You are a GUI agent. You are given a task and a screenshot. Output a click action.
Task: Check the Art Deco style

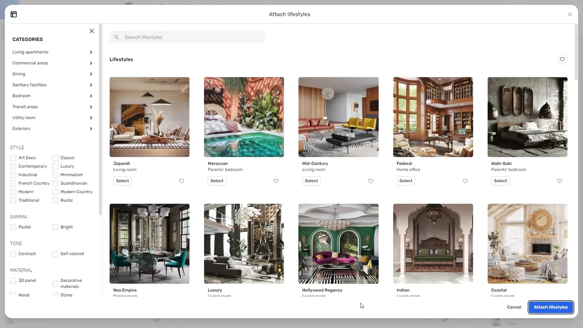coord(13,158)
